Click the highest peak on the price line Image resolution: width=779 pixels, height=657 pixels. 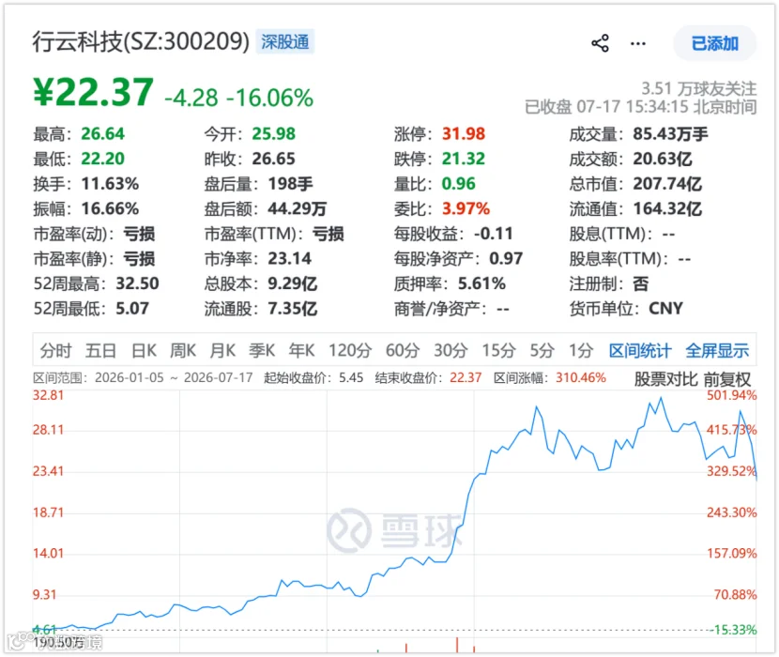tap(661, 398)
